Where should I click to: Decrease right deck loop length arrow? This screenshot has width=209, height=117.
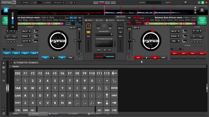[194, 31]
